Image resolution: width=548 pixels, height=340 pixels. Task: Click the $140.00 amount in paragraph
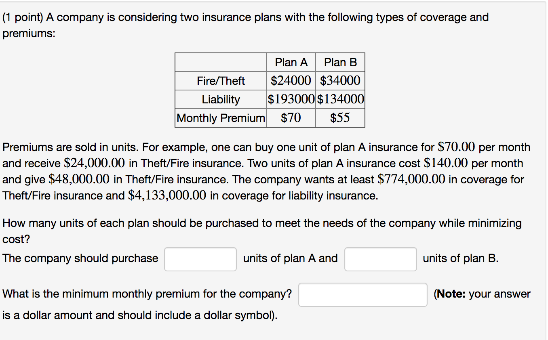coord(446,163)
